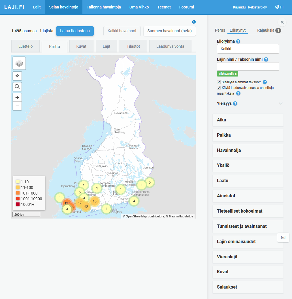Click the Lajin nimi input field
This screenshot has width=292, height=299.
coord(248,66)
